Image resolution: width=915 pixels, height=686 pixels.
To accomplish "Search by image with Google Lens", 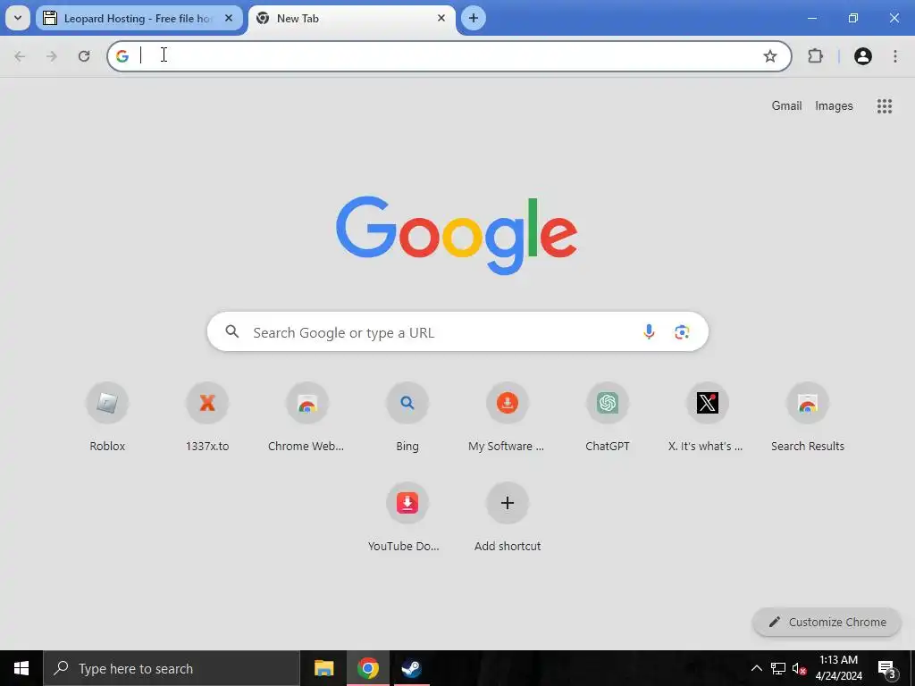I will (x=682, y=332).
